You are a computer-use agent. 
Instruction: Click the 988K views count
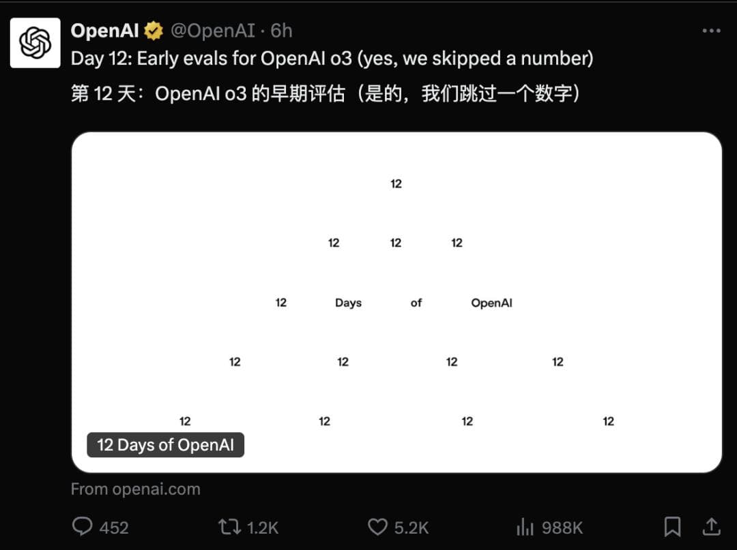[x=562, y=528]
